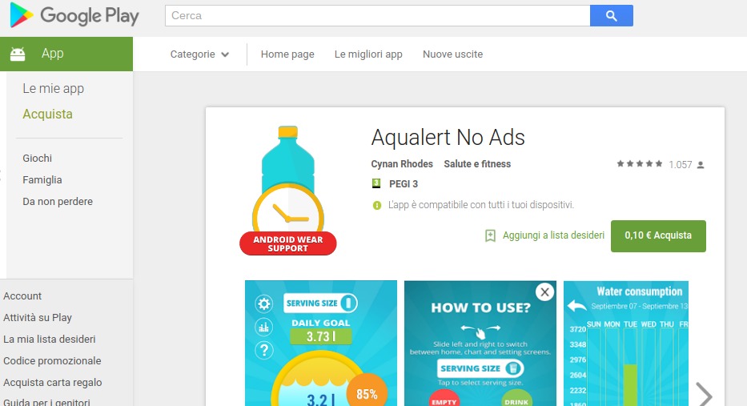Click the green compatibility info icon
Image resolution: width=747 pixels, height=406 pixels.
click(x=377, y=205)
